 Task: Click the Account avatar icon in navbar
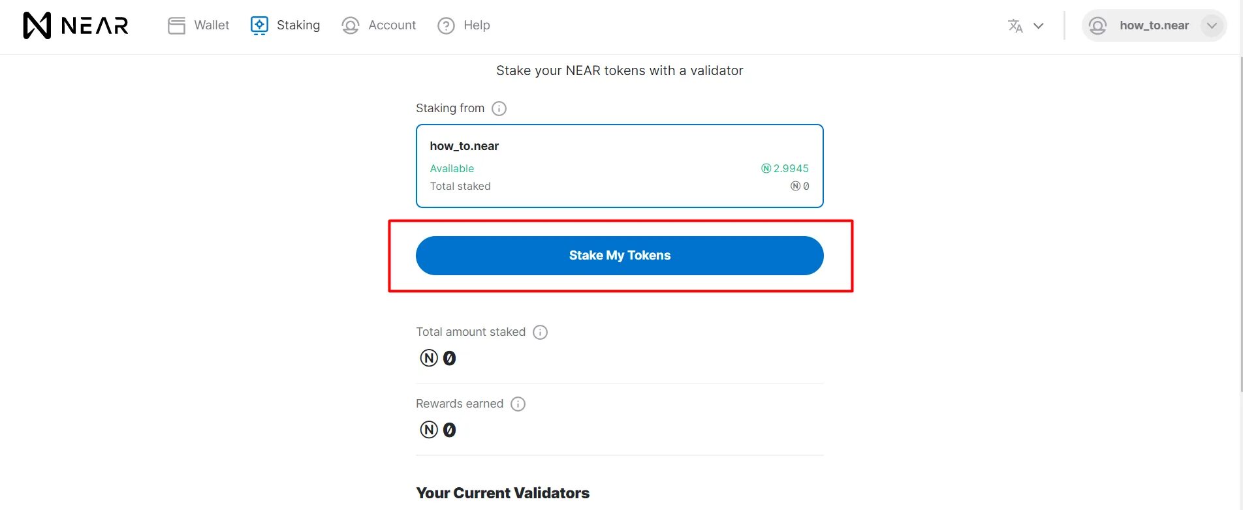[x=351, y=25]
